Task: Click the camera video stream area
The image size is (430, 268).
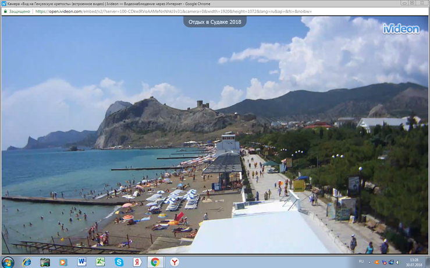Action: click(215, 139)
